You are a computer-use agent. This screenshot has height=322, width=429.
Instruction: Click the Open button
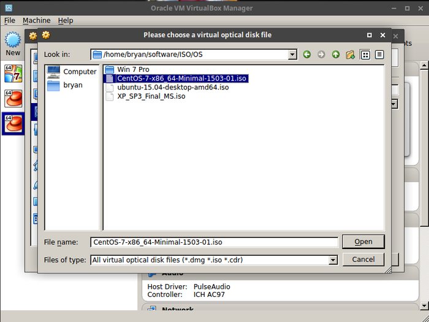pos(363,242)
